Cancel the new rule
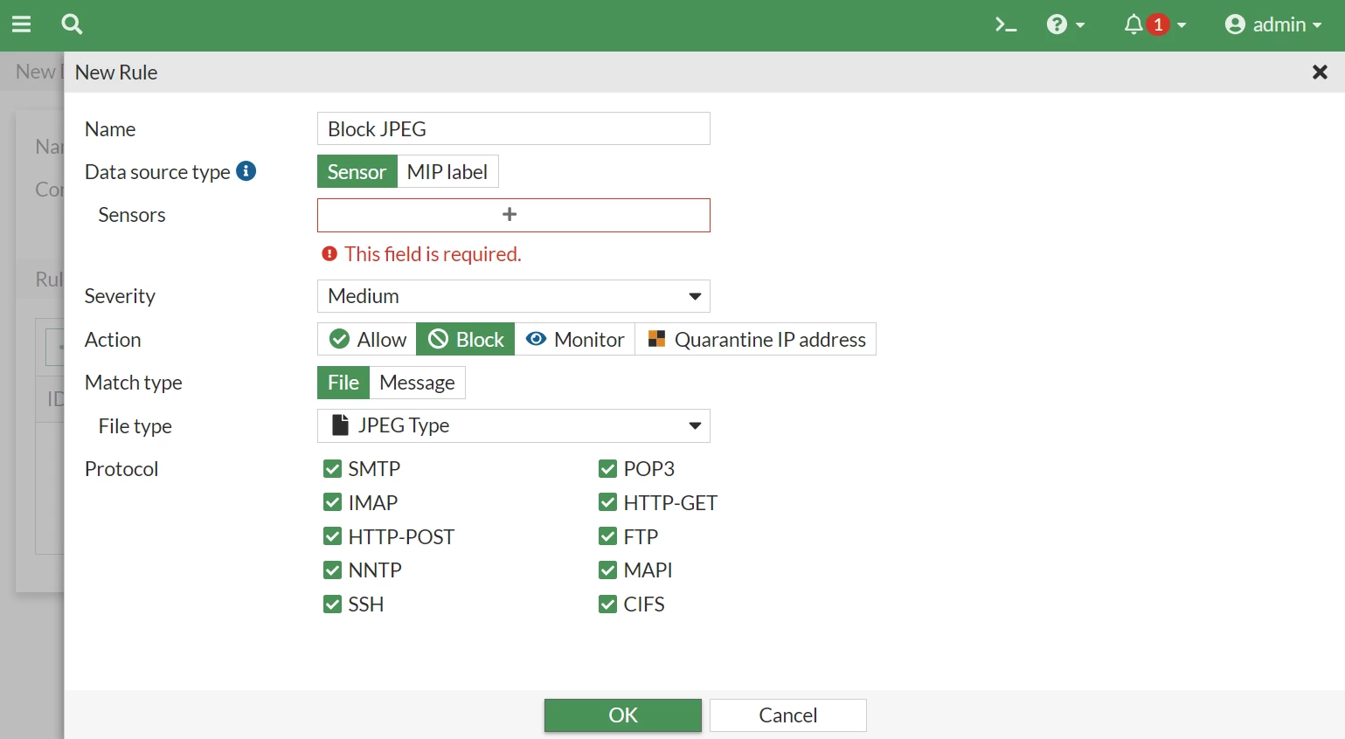The width and height of the screenshot is (1345, 739). tap(788, 715)
